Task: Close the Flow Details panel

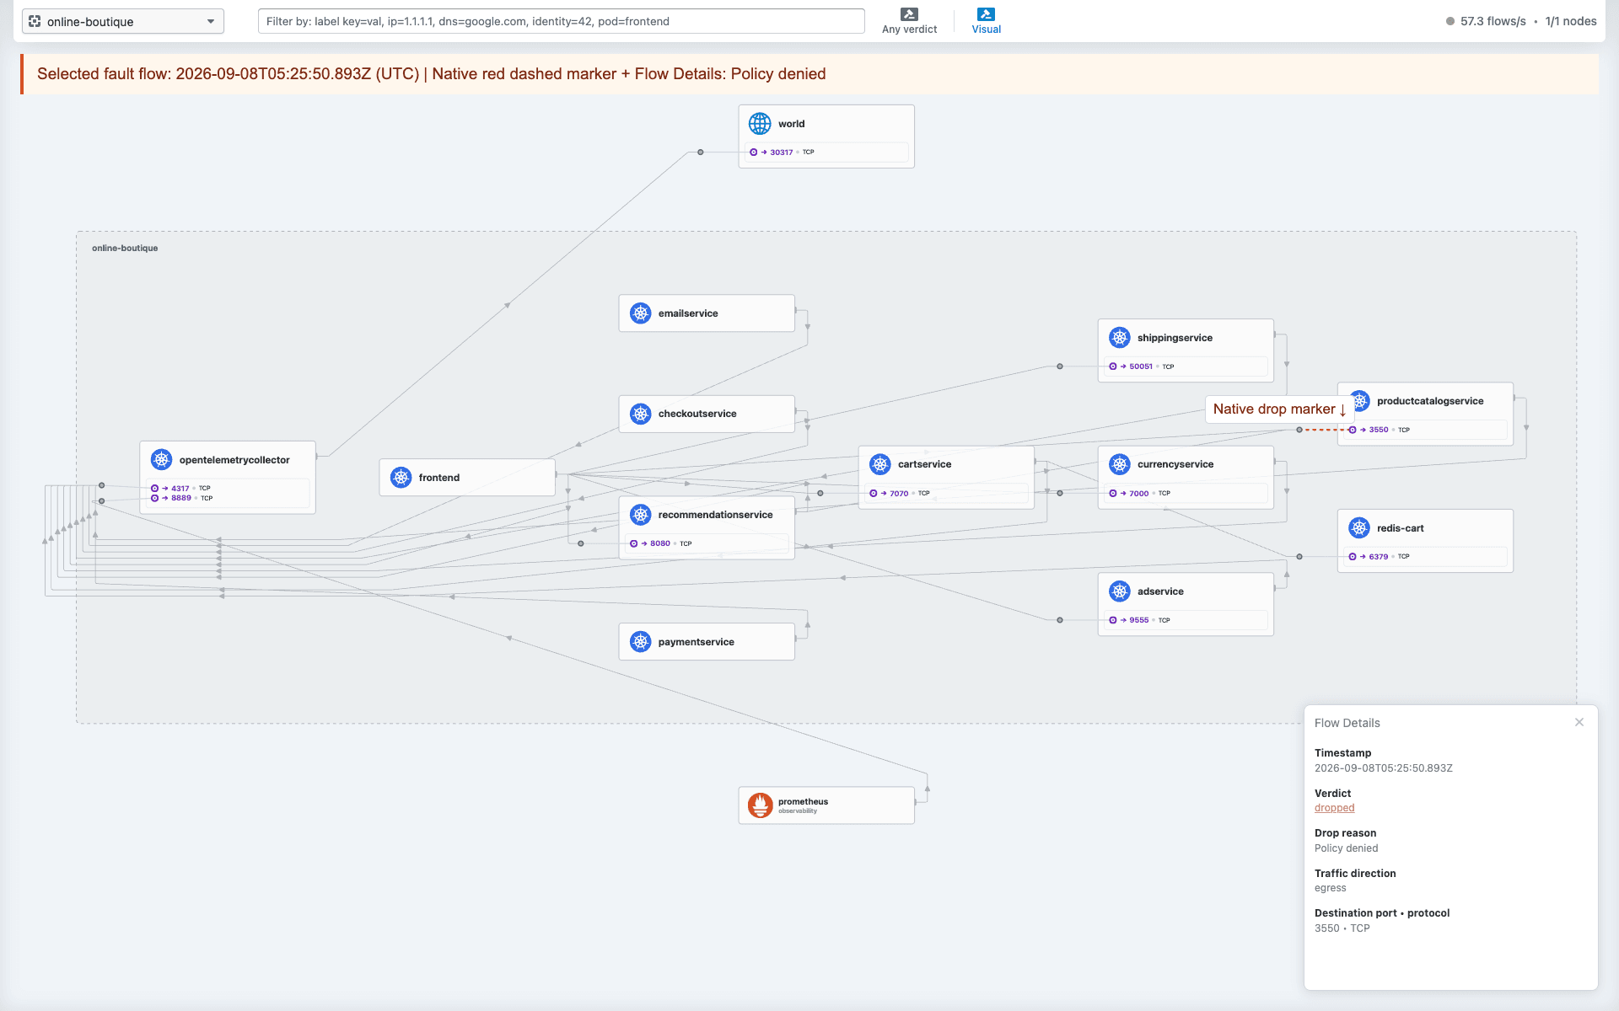Action: point(1579,722)
